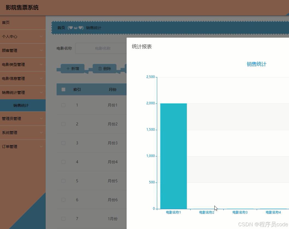Screen dimensions: 289x229
Task: Click the 月份6 table cell
Action: 112,200
